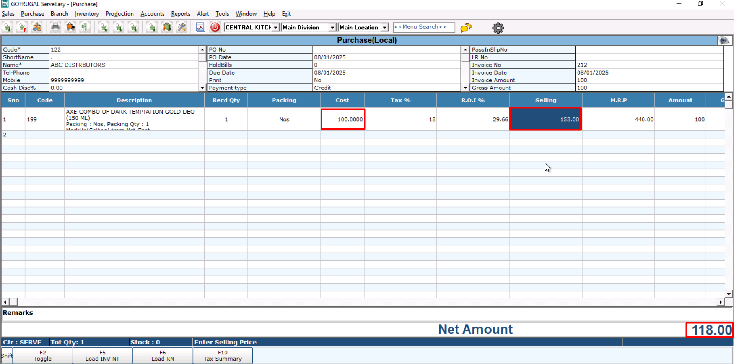The image size is (734, 364).
Task: Open the wrench and screwdriver tools icon
Action: tap(182, 27)
